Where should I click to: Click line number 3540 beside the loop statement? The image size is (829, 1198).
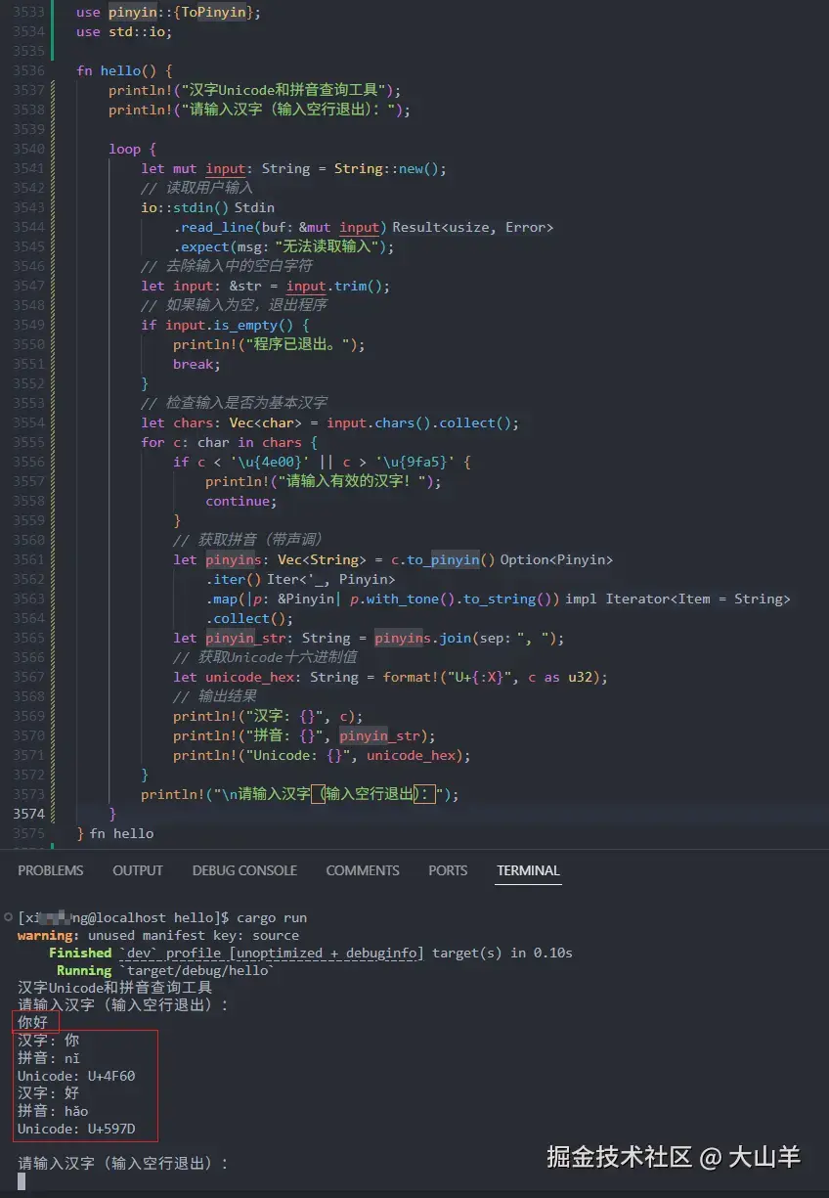[29, 149]
